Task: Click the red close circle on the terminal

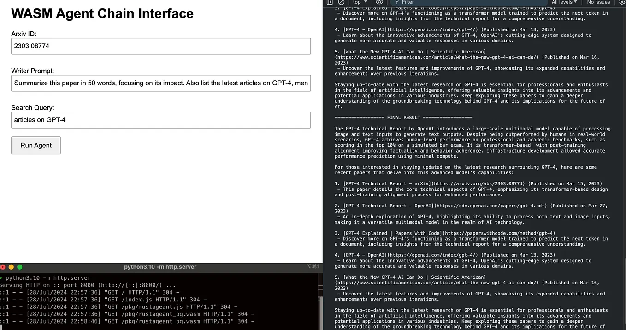Action: pos(3,266)
